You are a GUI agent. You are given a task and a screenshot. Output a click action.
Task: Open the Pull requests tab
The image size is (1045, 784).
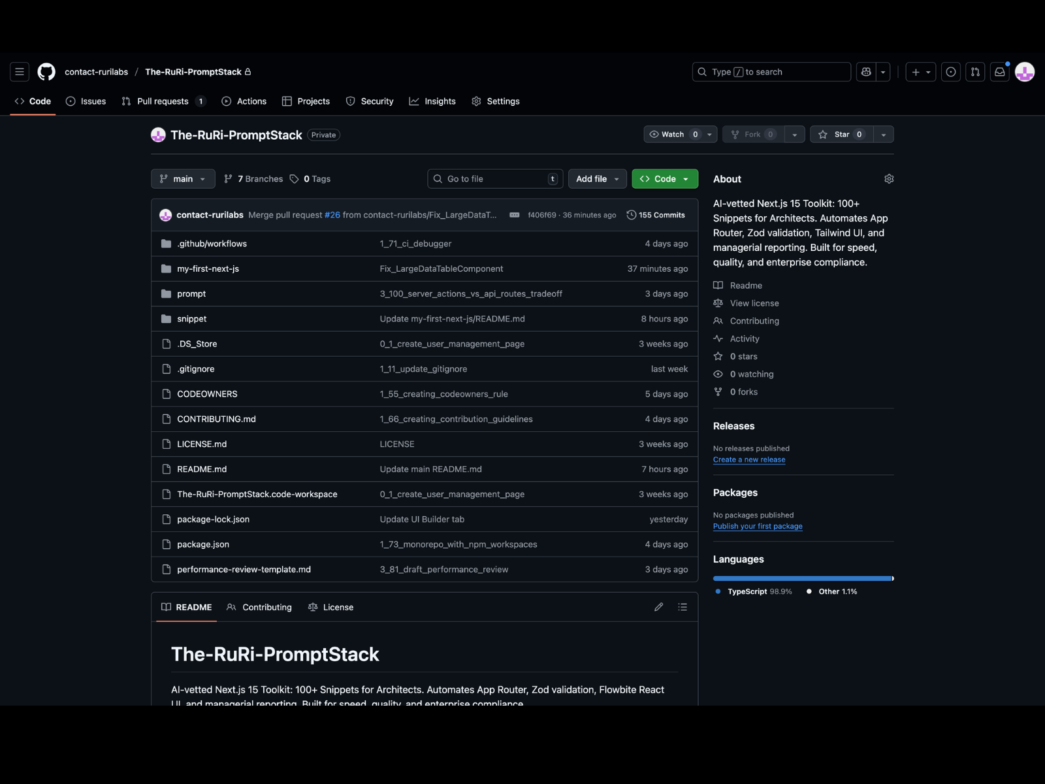tap(163, 101)
